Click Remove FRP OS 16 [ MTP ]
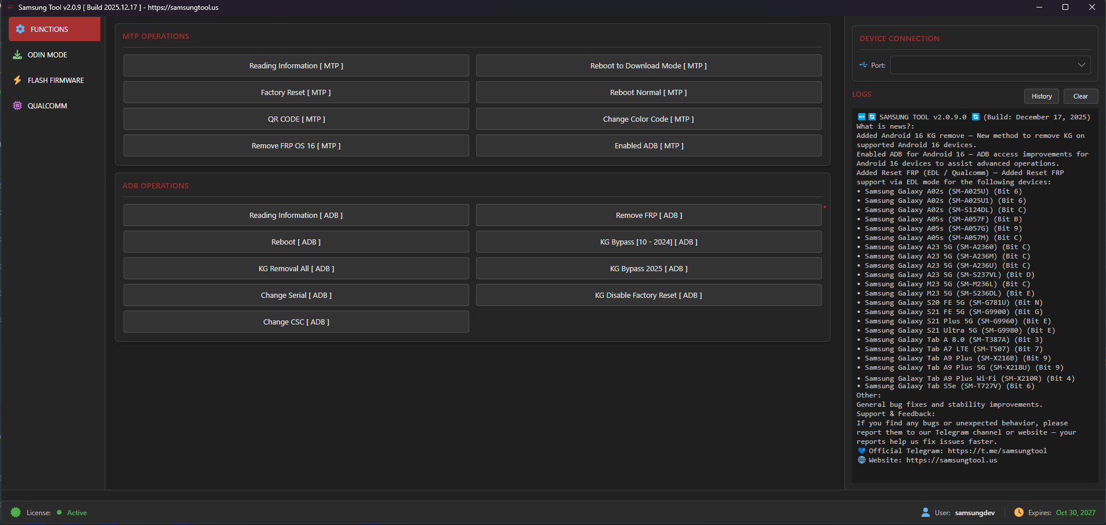Image resolution: width=1106 pixels, height=525 pixels. click(296, 145)
